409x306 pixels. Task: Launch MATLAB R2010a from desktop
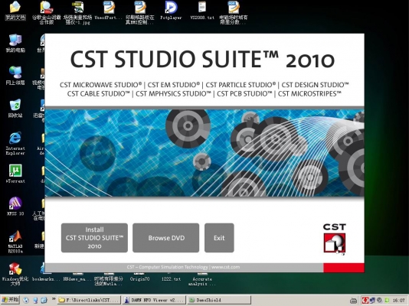[15, 242]
